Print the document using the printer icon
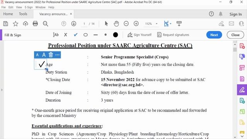Image resolution: width=247 pixels, height=139 pixels. click(x=35, y=24)
